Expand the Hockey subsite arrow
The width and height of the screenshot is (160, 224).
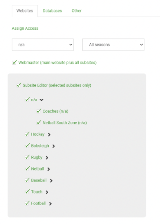[49, 135]
